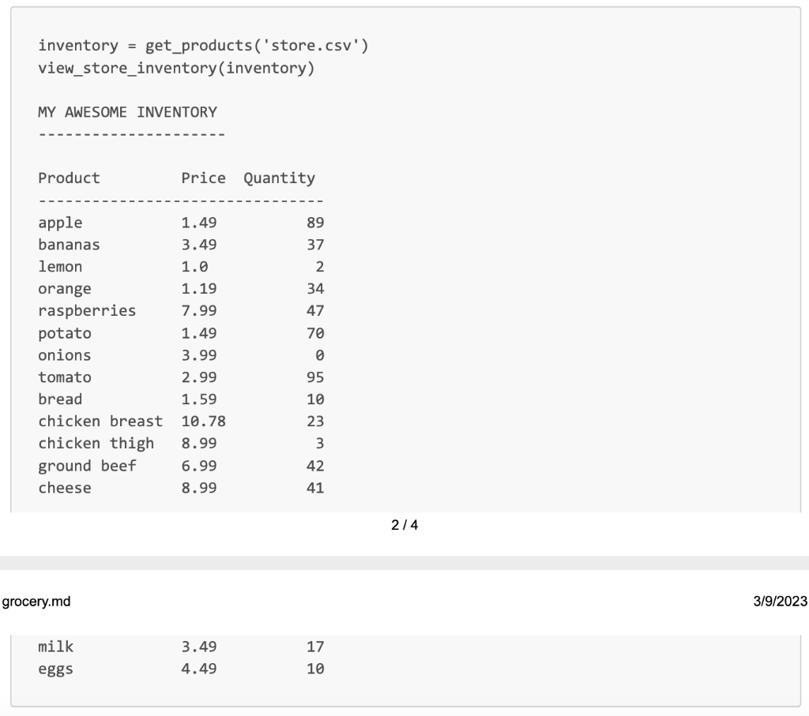The width and height of the screenshot is (809, 716).
Task: Click the bananas price 3.49
Action: click(x=198, y=245)
